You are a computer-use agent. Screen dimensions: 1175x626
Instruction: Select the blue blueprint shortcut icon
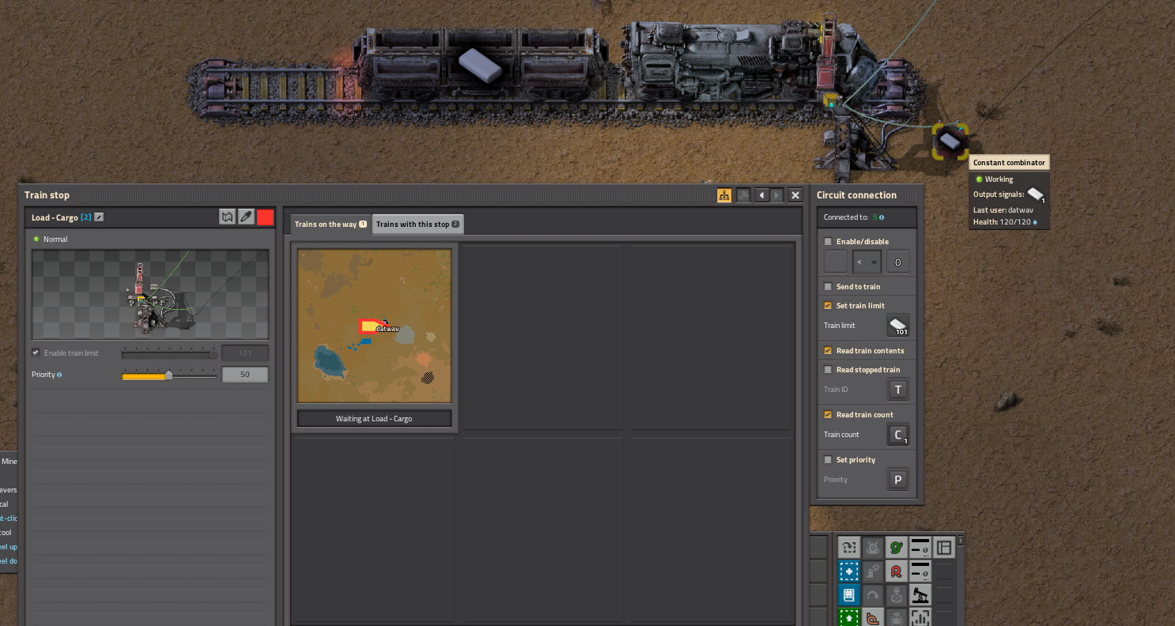[848, 571]
